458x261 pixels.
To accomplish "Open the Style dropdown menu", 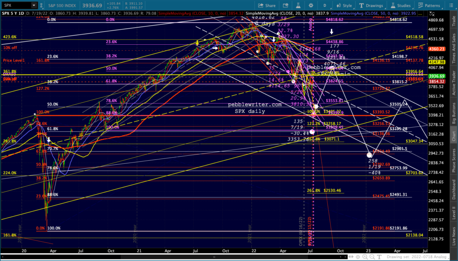I will [x=344, y=5].
